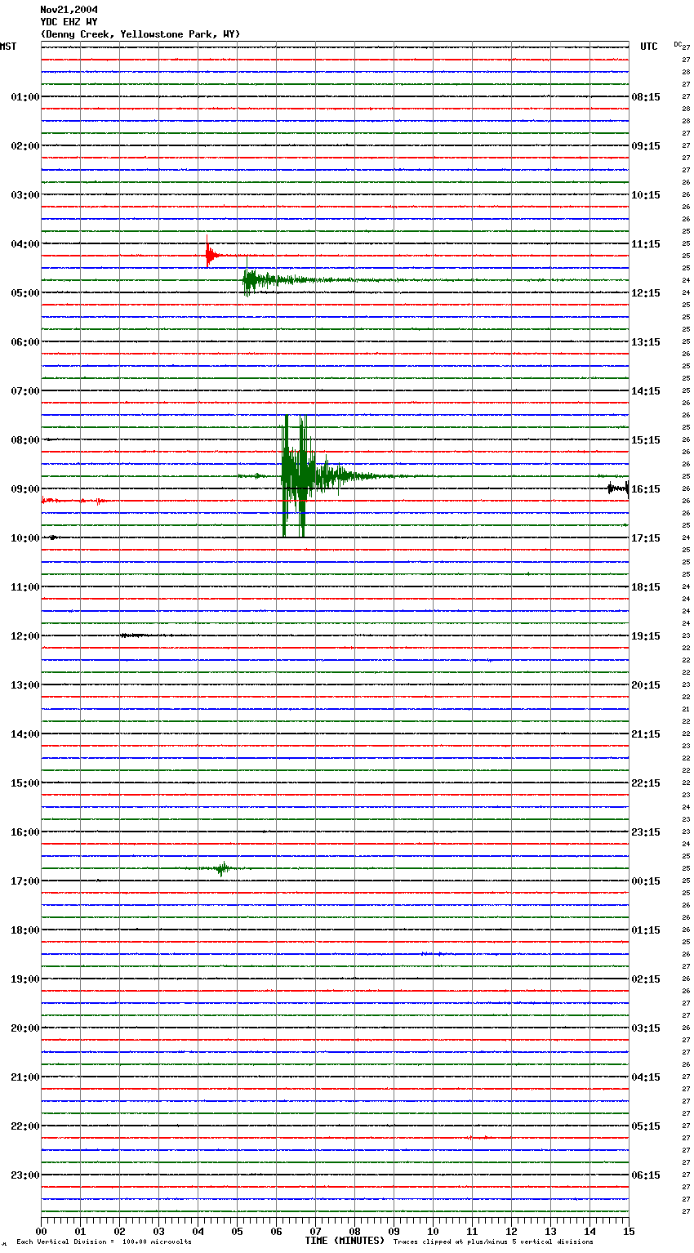Select the MST time label "12:00"
Image resolution: width=694 pixels, height=1253 pixels.
[x=25, y=636]
